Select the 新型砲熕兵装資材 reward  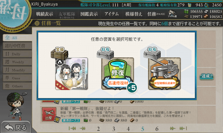tap(164, 73)
